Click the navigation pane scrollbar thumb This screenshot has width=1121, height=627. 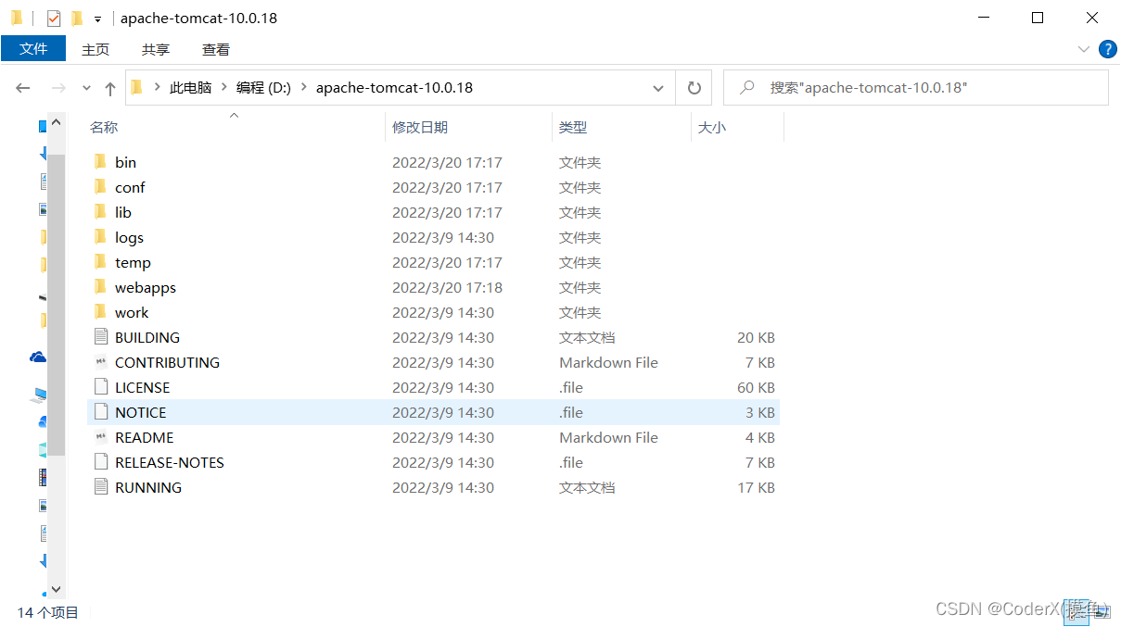56,306
